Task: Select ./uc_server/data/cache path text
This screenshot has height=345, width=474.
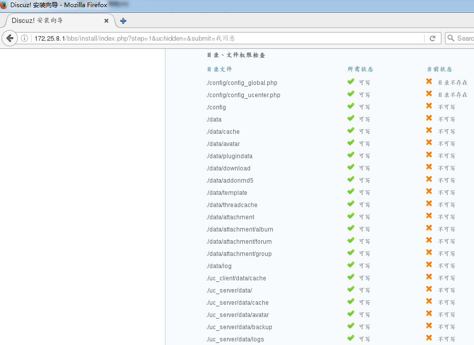Action: 238,303
